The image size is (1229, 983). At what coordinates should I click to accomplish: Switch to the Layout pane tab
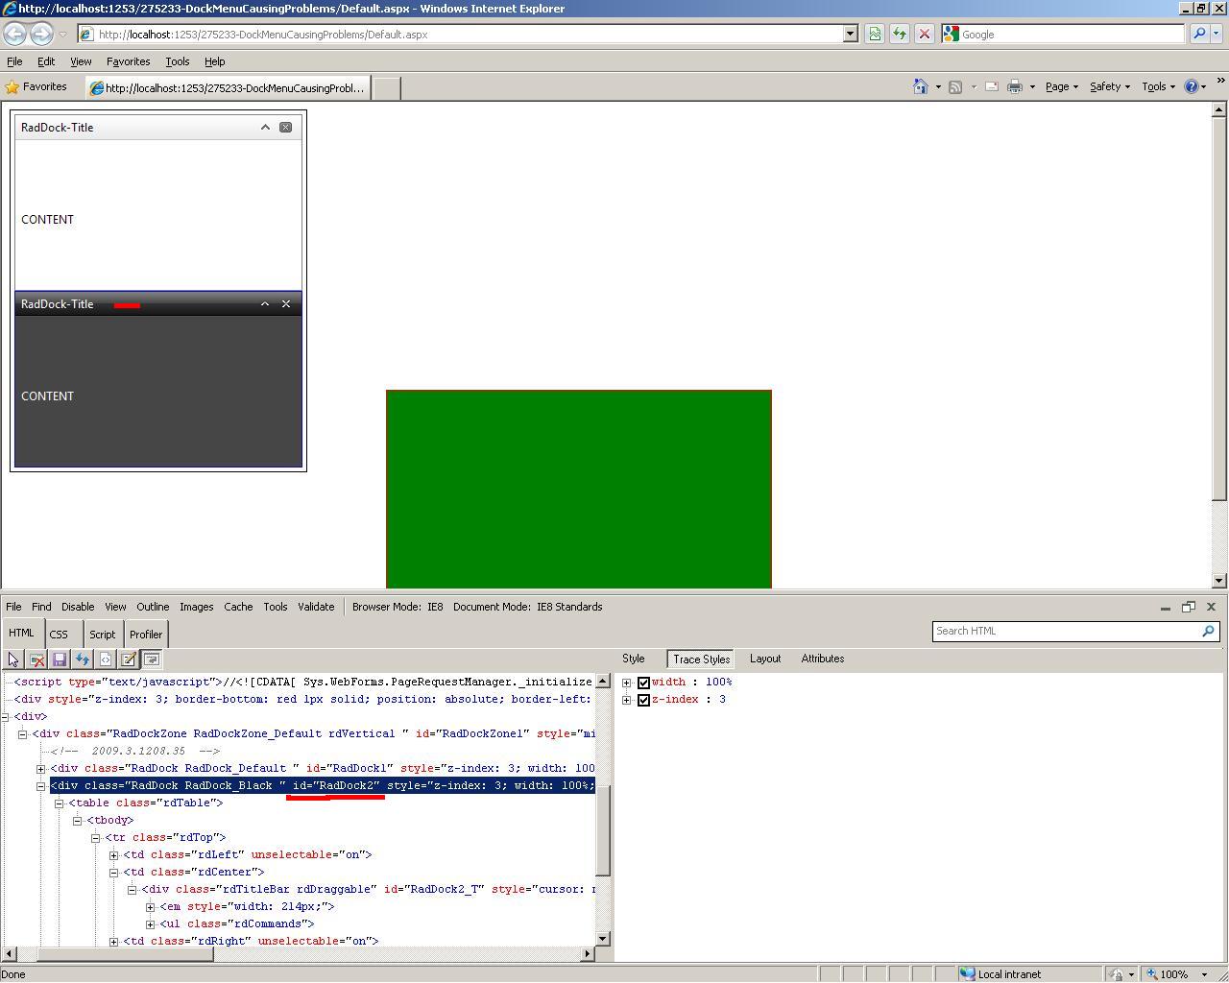coord(765,659)
